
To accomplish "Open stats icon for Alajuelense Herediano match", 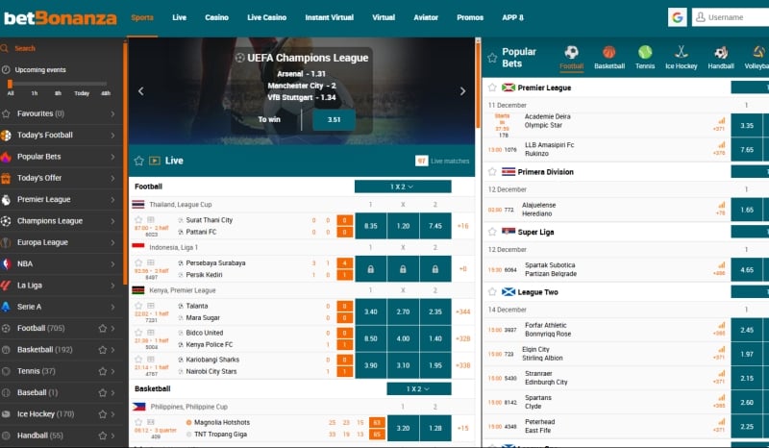I will click(x=722, y=205).
